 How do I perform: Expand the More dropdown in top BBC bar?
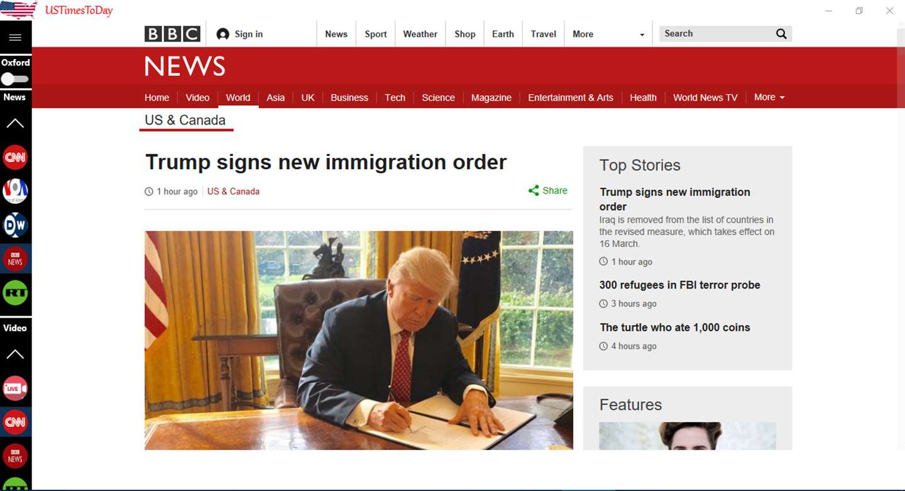pos(608,34)
